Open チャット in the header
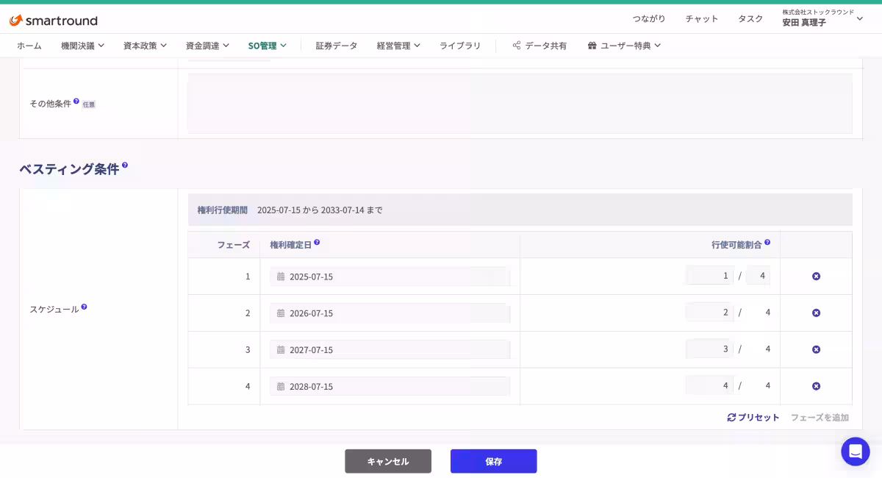882x478 pixels. (702, 18)
